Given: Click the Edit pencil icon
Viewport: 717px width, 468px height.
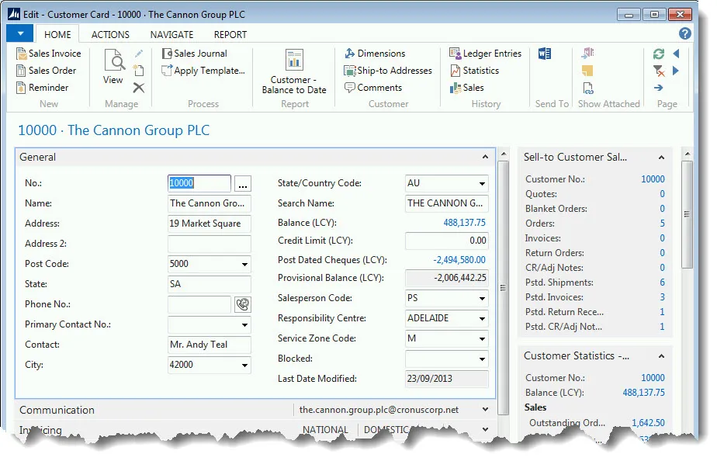Looking at the screenshot, I should [139, 54].
